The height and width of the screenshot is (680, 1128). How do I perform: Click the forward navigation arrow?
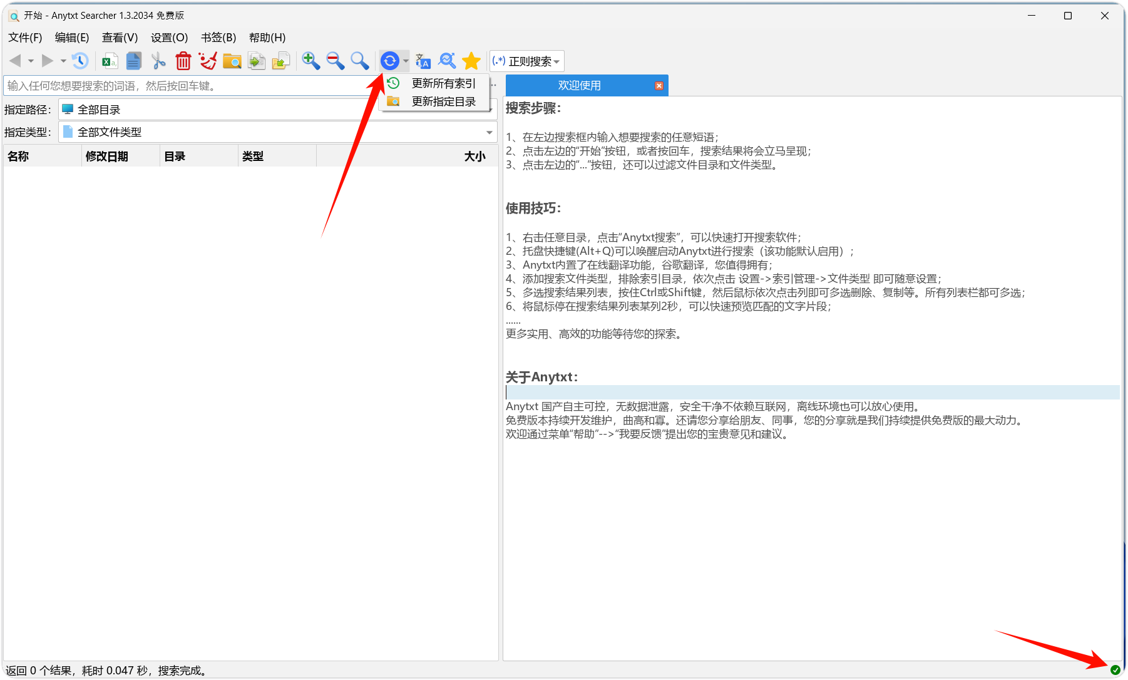click(48, 61)
